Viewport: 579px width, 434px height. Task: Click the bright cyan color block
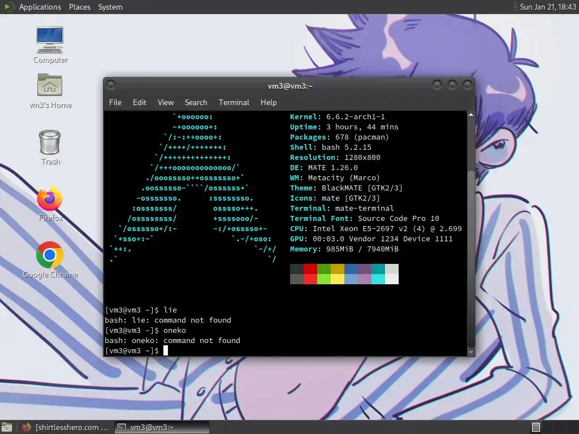(378, 279)
